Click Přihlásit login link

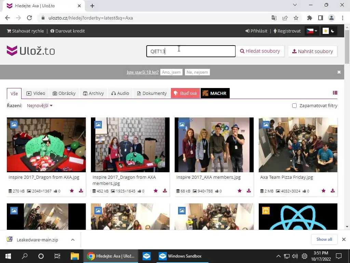(x=256, y=31)
